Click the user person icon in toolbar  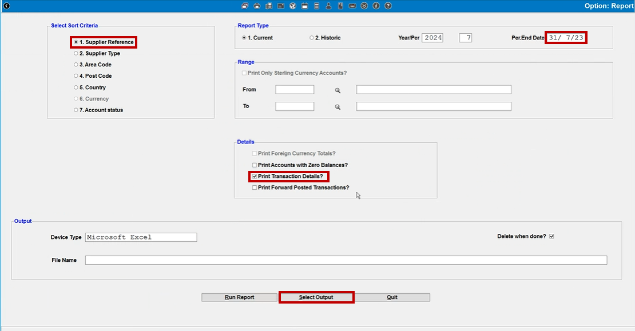coord(328,6)
